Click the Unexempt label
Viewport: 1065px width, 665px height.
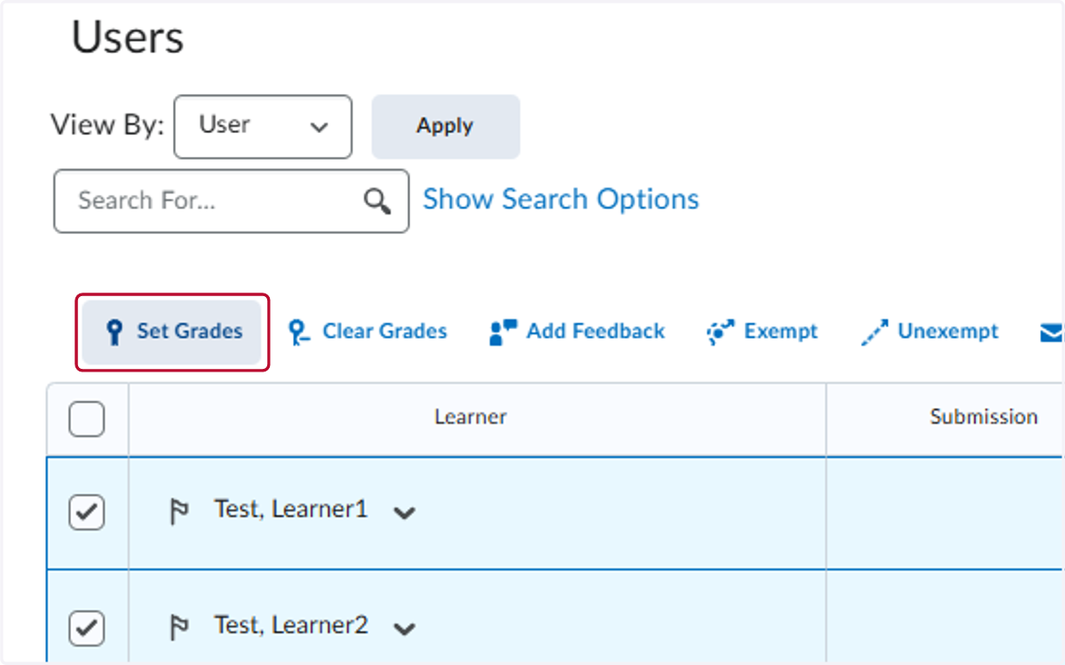pyautogui.click(x=948, y=332)
